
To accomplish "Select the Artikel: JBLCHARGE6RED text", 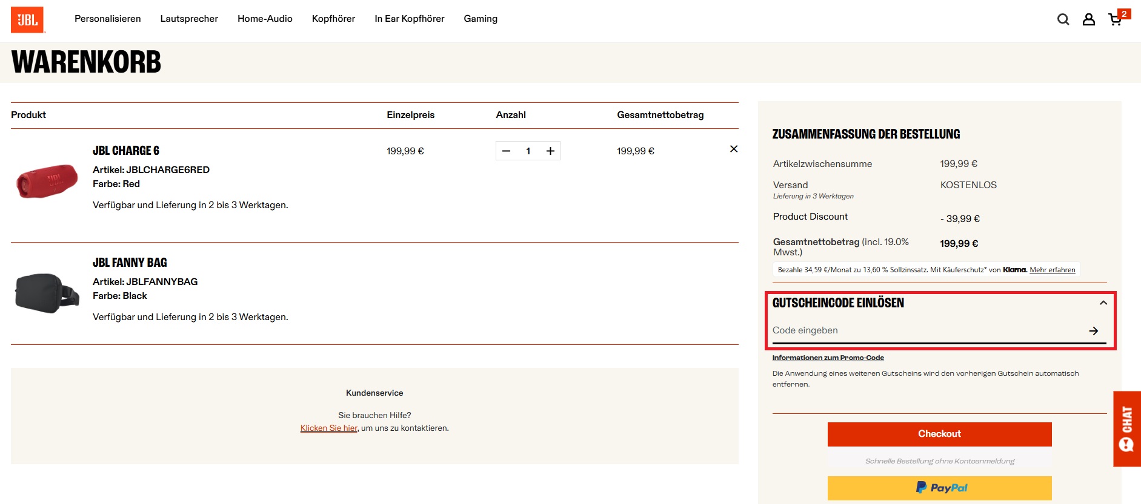I will pos(151,169).
